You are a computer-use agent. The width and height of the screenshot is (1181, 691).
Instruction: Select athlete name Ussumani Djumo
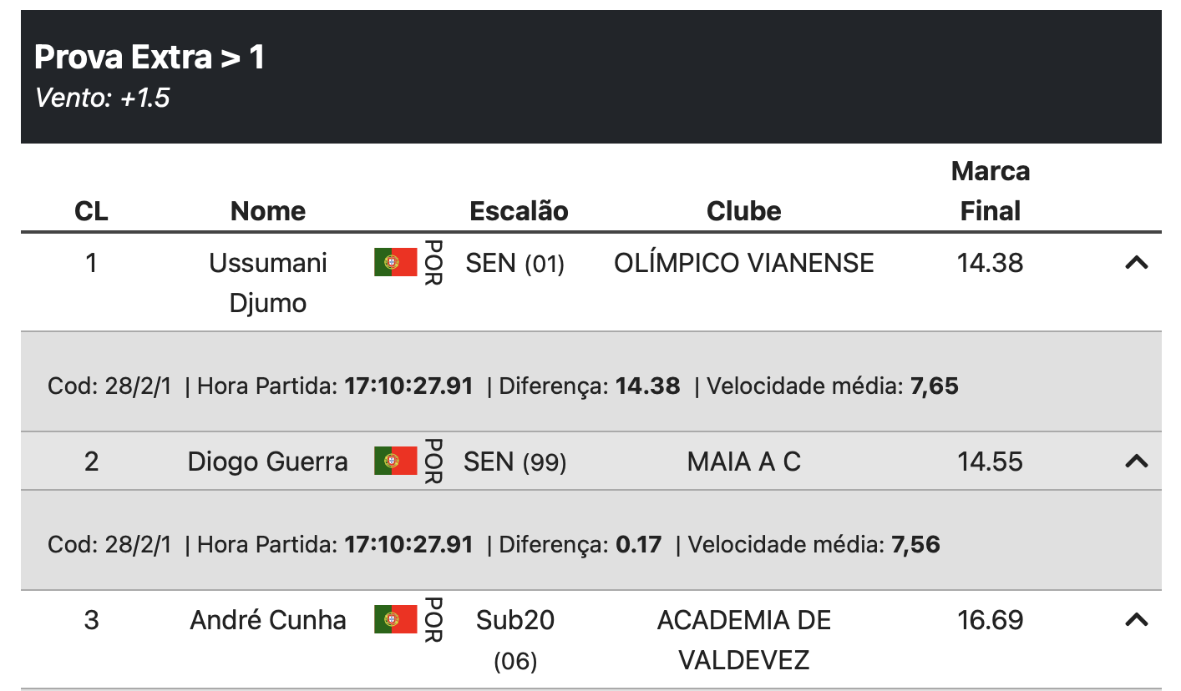tap(268, 283)
